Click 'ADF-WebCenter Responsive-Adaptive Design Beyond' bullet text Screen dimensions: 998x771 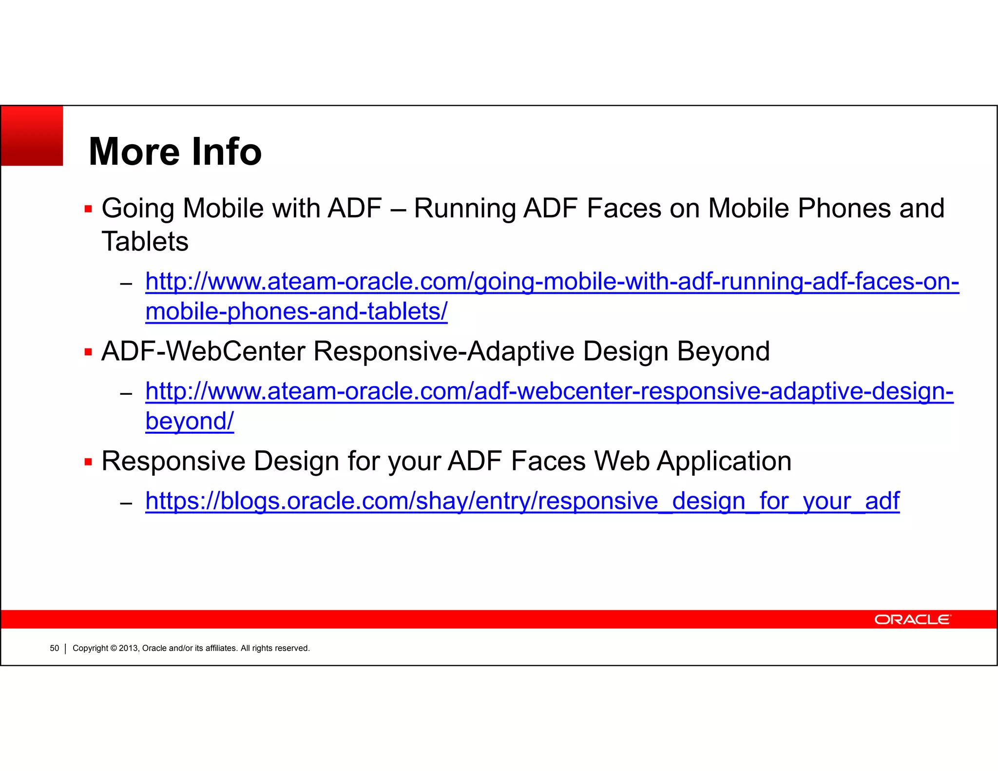pos(436,351)
